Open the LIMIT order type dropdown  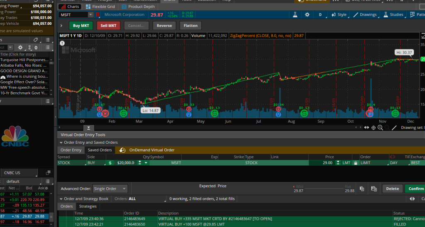tap(374, 163)
